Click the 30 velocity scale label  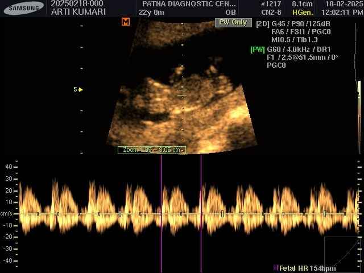pos(9,179)
